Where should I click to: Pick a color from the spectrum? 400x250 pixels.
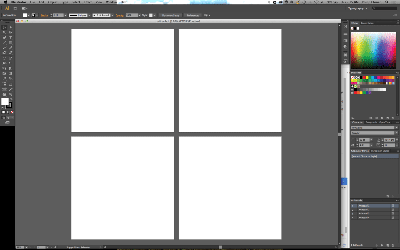pyautogui.click(x=374, y=50)
